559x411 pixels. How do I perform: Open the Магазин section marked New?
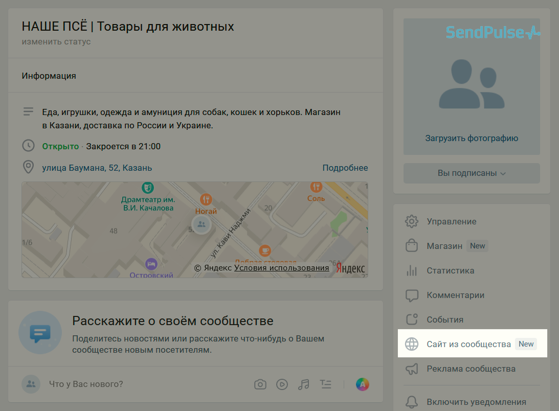click(447, 246)
